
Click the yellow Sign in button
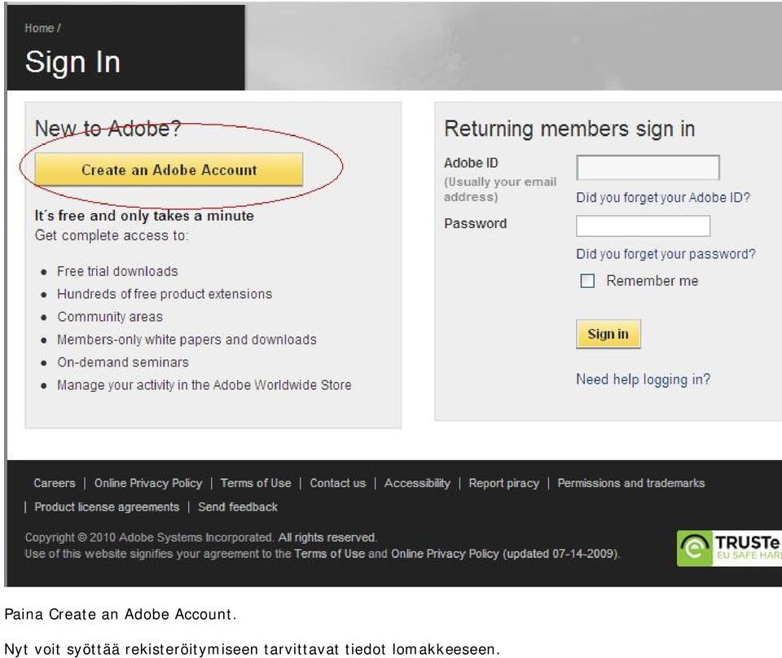pyautogui.click(x=608, y=334)
